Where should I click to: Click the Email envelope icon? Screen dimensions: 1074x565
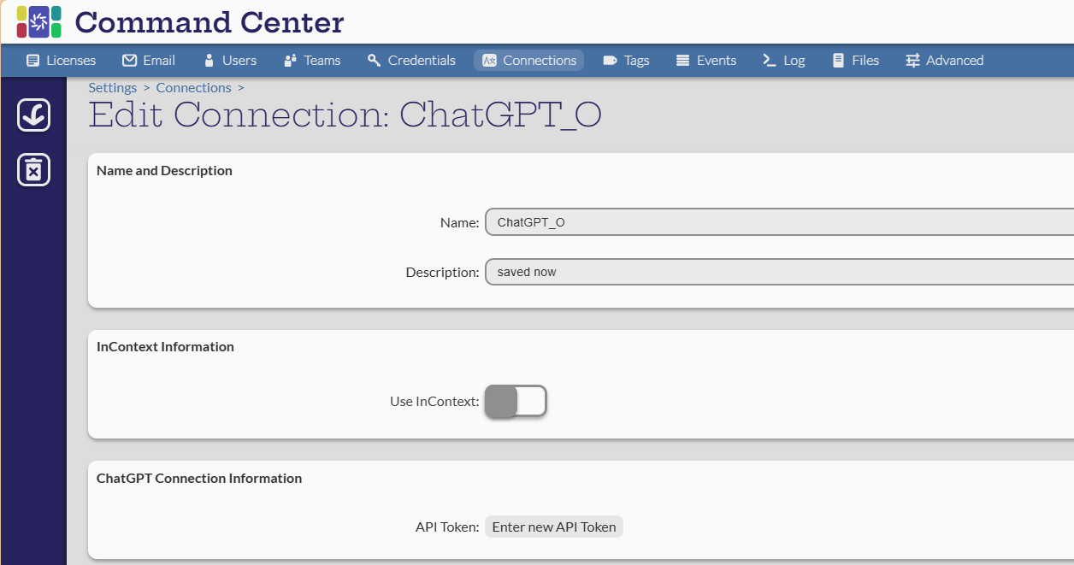coord(130,61)
